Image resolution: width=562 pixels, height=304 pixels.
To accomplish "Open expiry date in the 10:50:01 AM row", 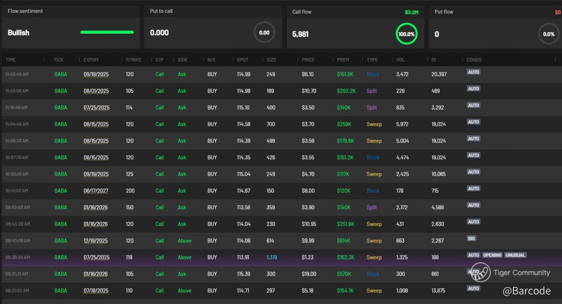I will tap(96, 174).
